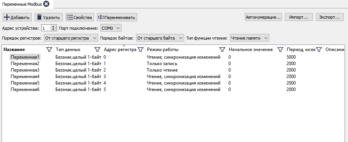Sort by Название column header
Viewport: 348px width, 142px height.
coord(14,49)
